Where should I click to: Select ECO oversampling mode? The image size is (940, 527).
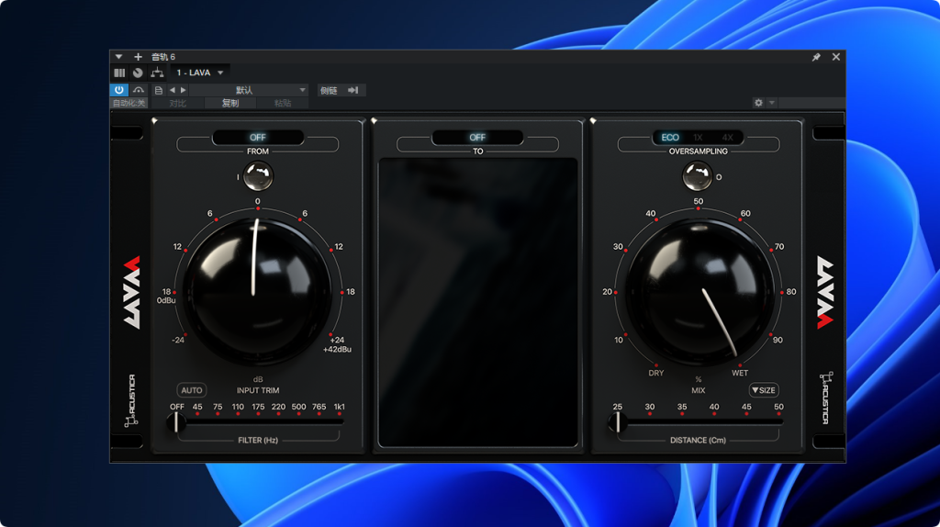(x=669, y=138)
